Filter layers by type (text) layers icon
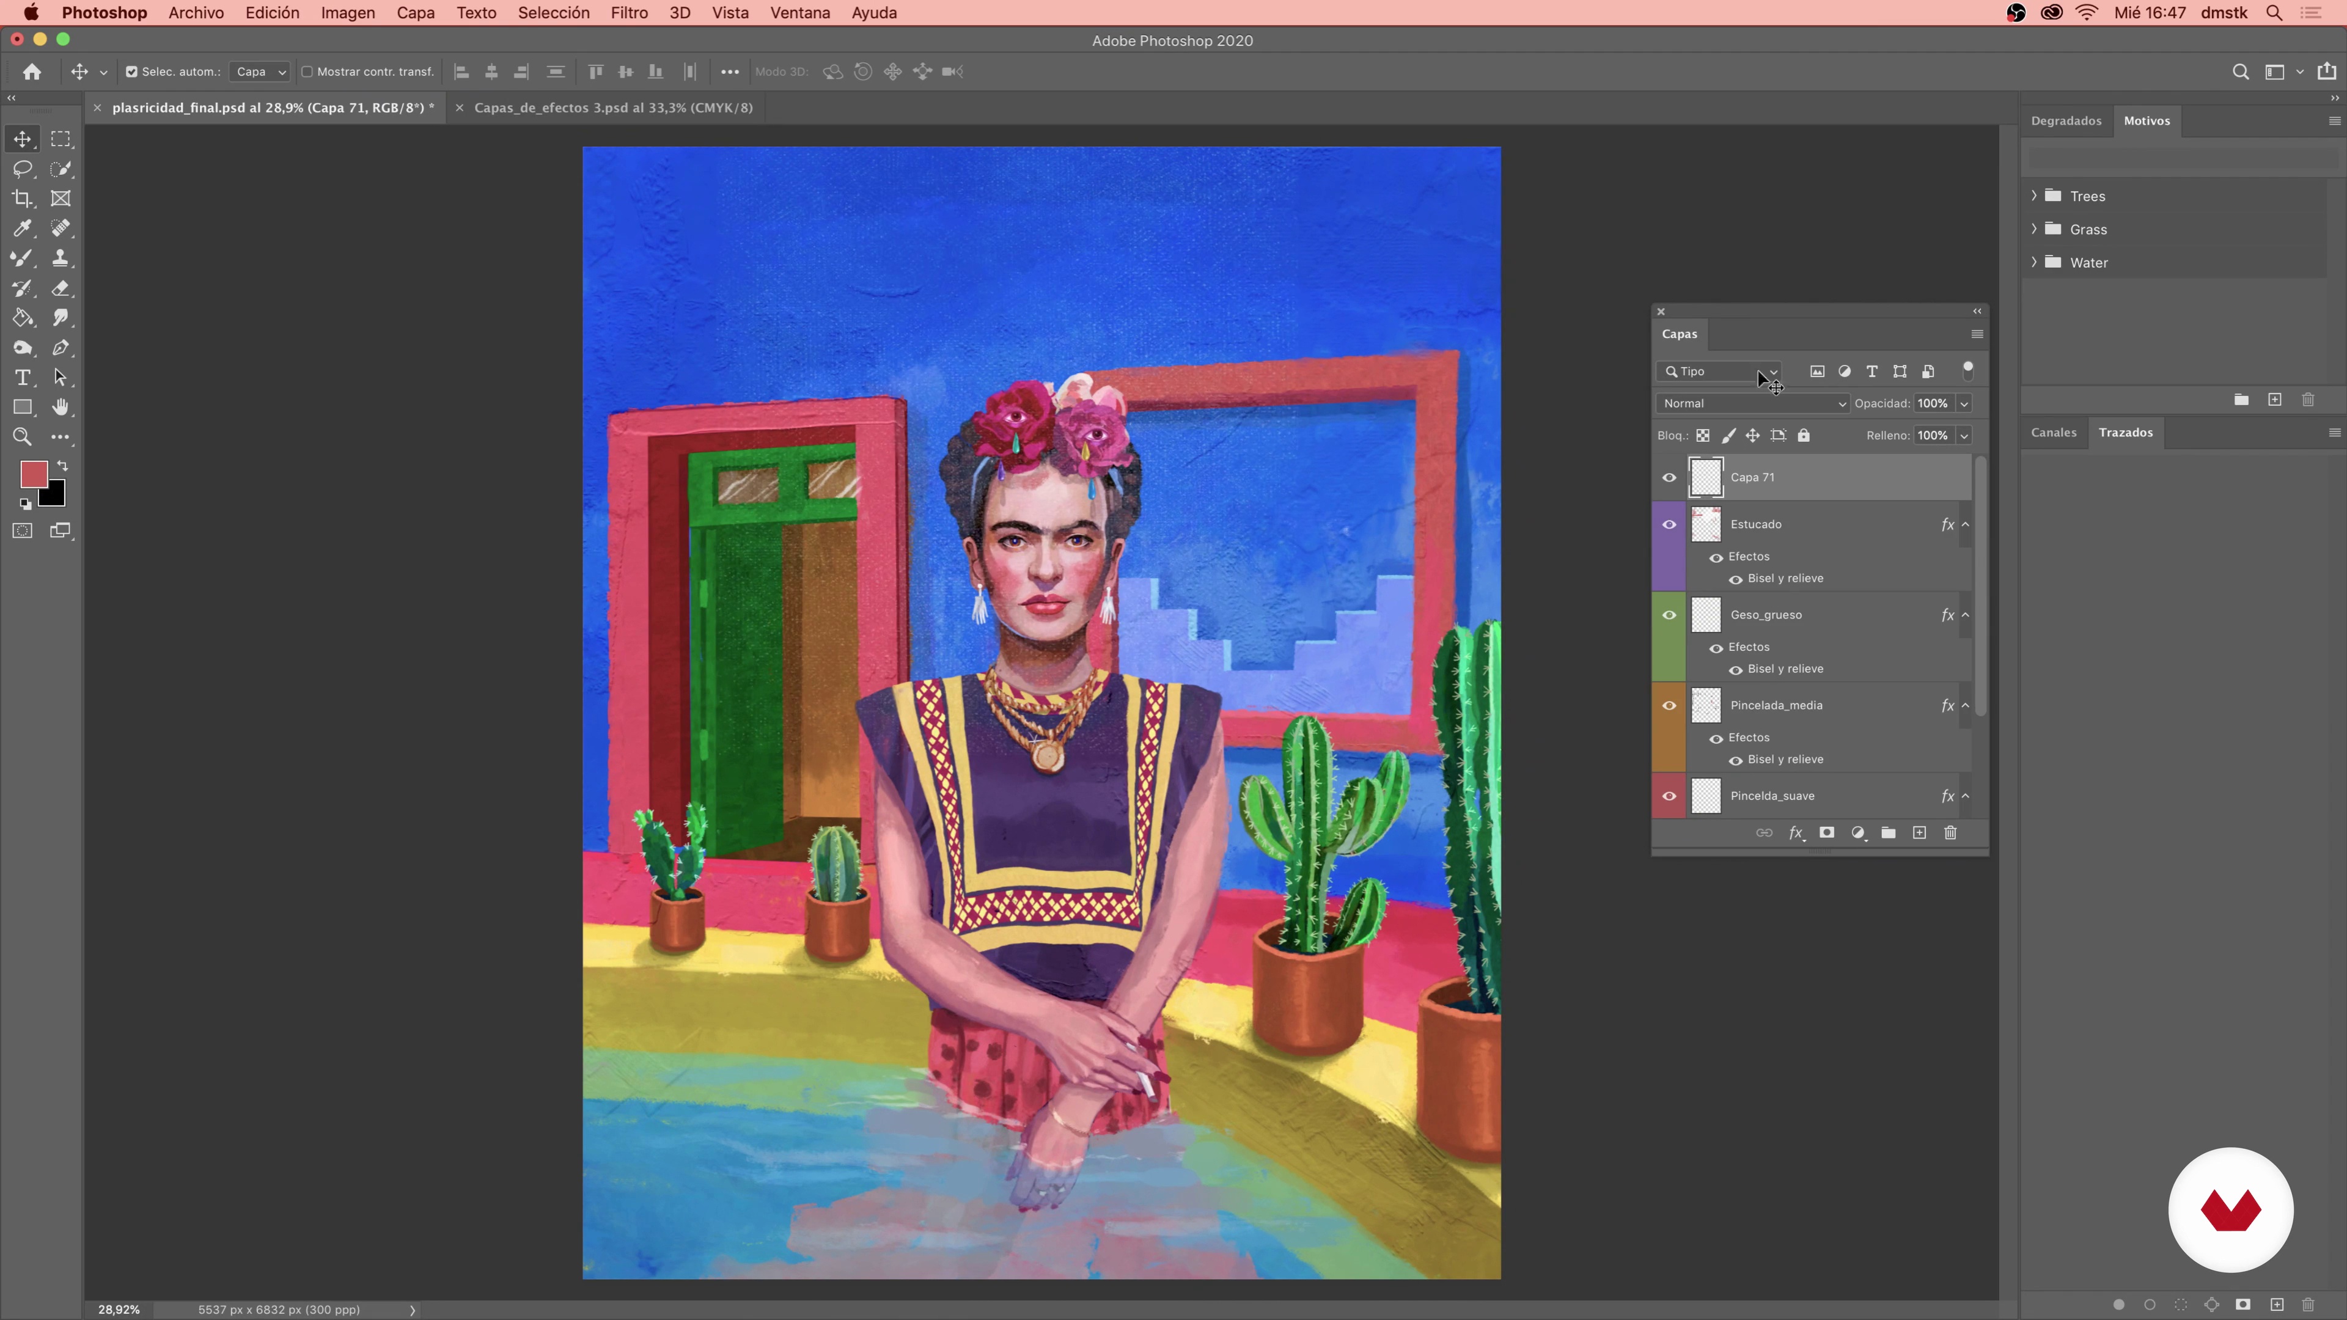This screenshot has height=1320, width=2347. pos(1871,372)
